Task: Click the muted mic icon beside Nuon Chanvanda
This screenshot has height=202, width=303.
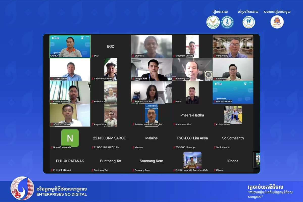Action: [x=52, y=147]
